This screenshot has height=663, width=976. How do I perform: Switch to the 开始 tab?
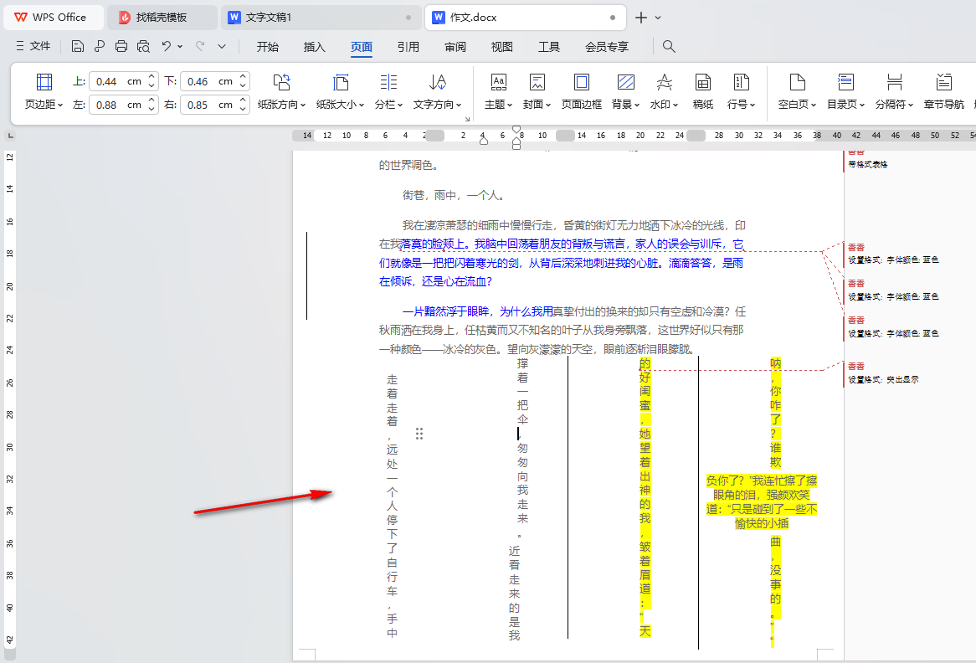pos(268,47)
